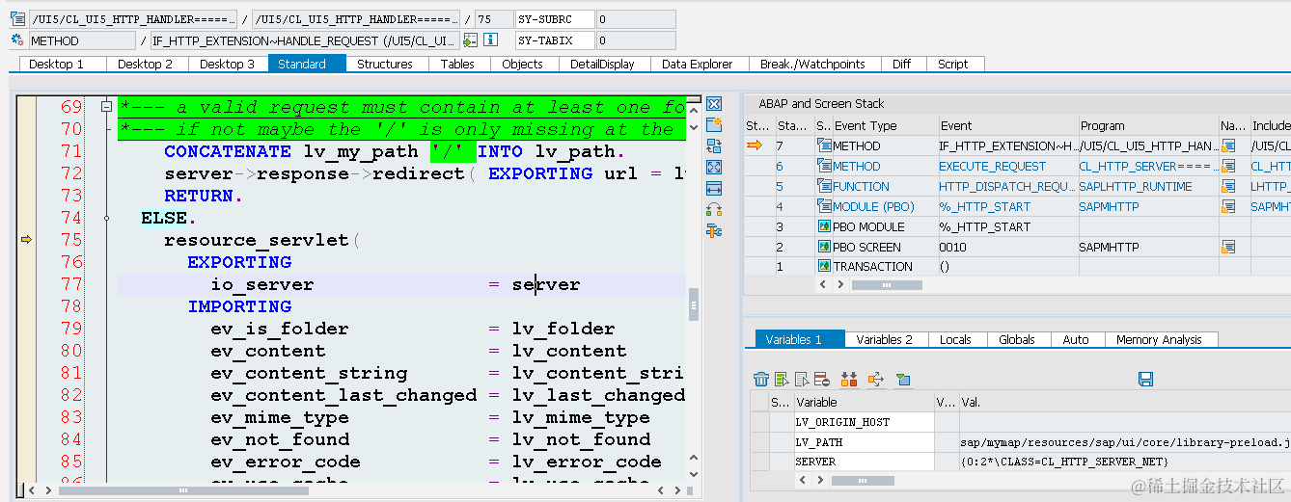
Task: Click the new tool icon in side toolbar
Action: (x=715, y=124)
